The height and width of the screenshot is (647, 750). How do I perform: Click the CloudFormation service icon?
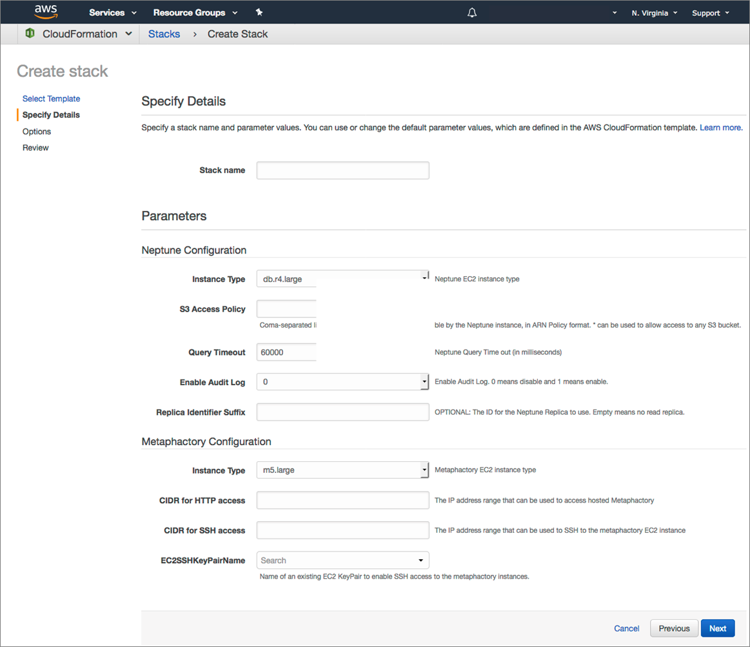point(30,34)
